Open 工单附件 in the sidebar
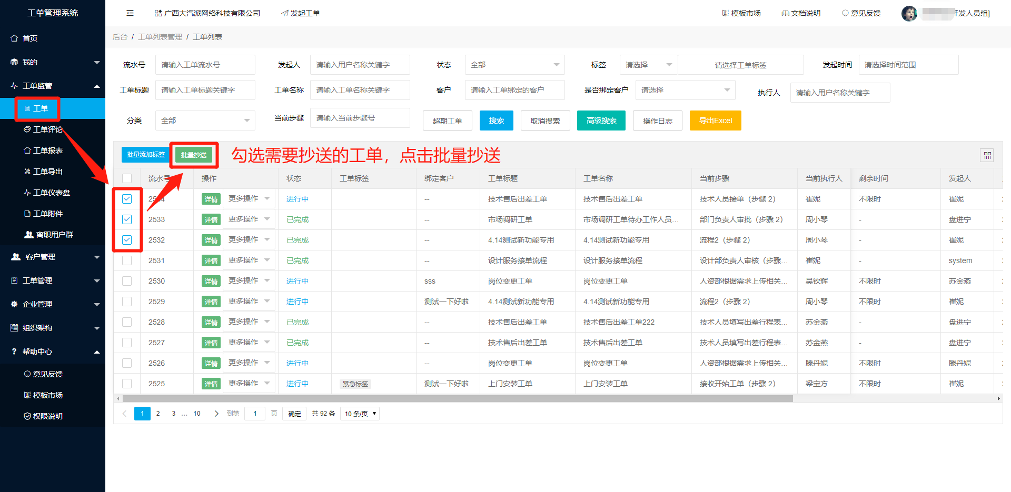This screenshot has width=1011, height=492. coord(43,214)
